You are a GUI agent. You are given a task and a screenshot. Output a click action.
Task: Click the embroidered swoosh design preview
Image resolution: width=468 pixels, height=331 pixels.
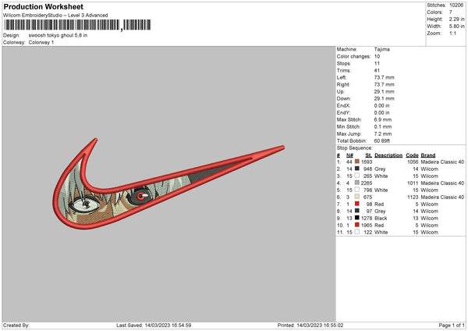tap(168, 183)
